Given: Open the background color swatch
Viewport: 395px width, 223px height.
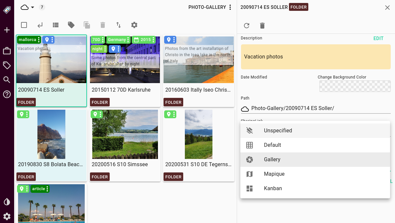Looking at the screenshot, I should click(x=355, y=86).
